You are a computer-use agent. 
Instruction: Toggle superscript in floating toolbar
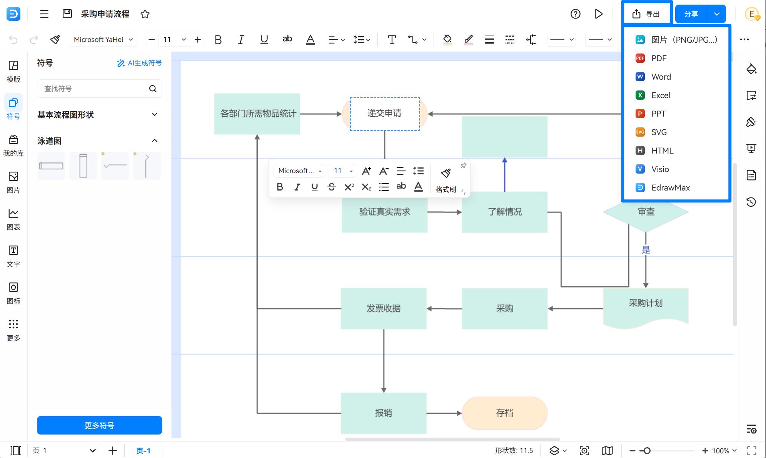pyautogui.click(x=349, y=187)
